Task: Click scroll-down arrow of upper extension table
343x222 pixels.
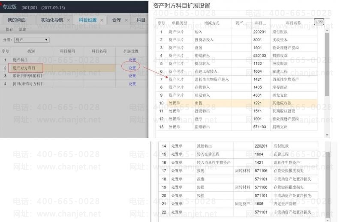Action: coord(327,135)
